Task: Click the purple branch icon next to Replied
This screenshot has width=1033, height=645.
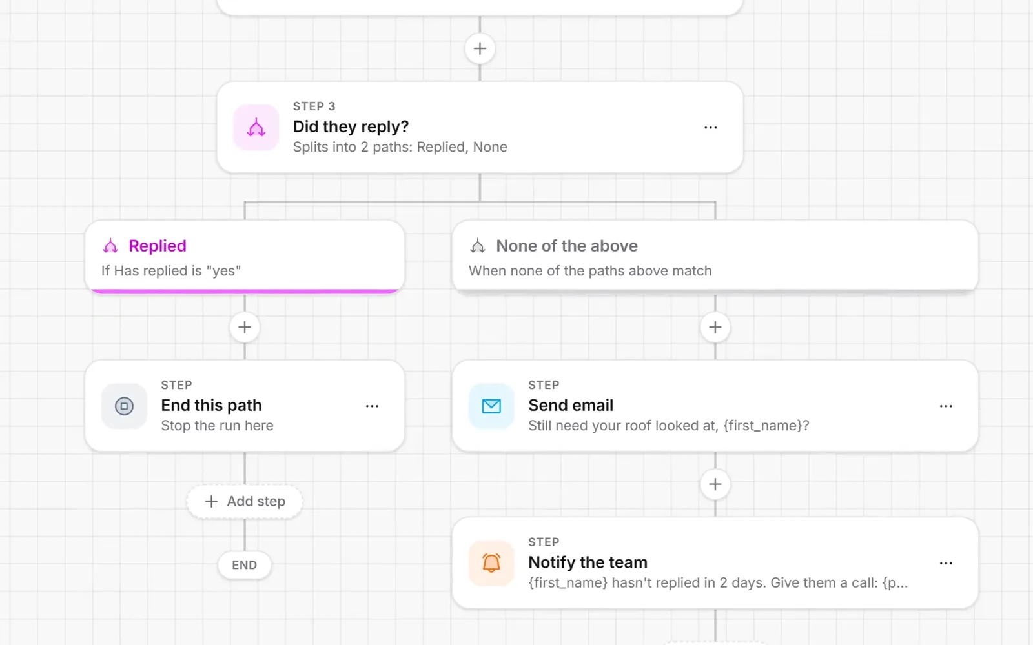Action: pyautogui.click(x=110, y=246)
